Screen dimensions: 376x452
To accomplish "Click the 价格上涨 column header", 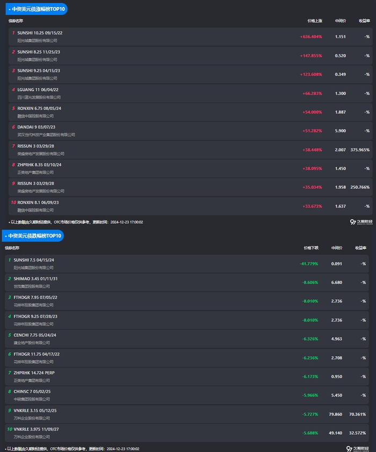I will (315, 21).
